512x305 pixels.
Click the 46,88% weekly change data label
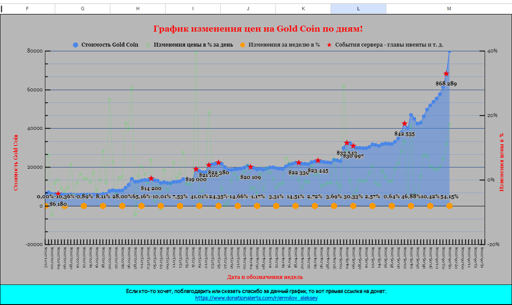pyautogui.click(x=411, y=197)
